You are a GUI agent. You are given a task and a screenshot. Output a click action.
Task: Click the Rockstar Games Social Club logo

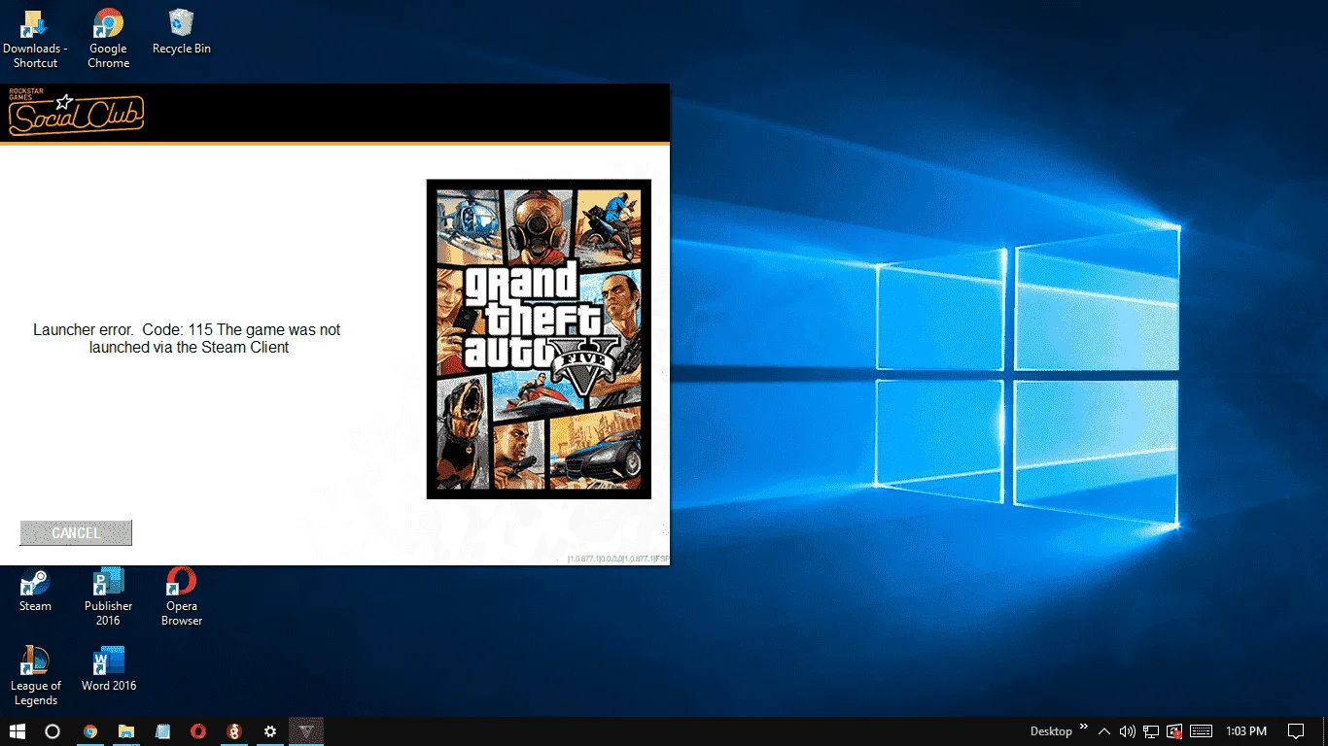(76, 113)
